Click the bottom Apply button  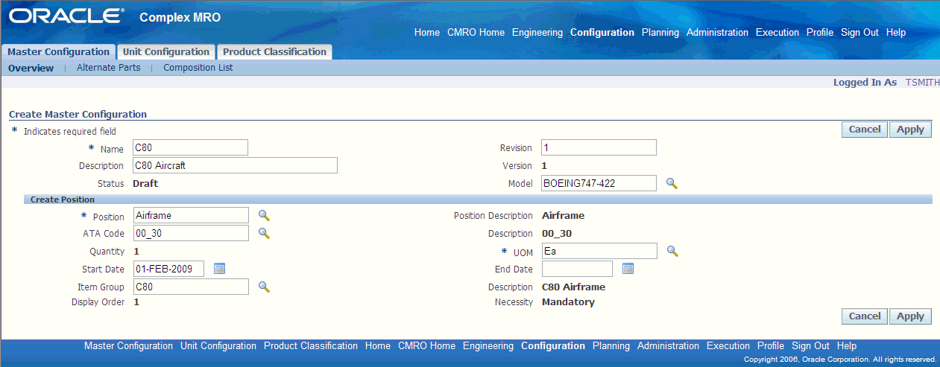(x=910, y=316)
